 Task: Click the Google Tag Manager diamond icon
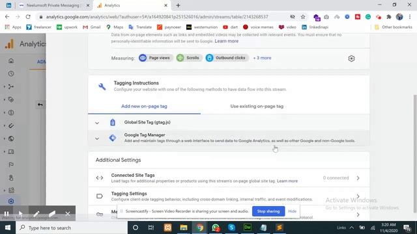tap(113, 138)
